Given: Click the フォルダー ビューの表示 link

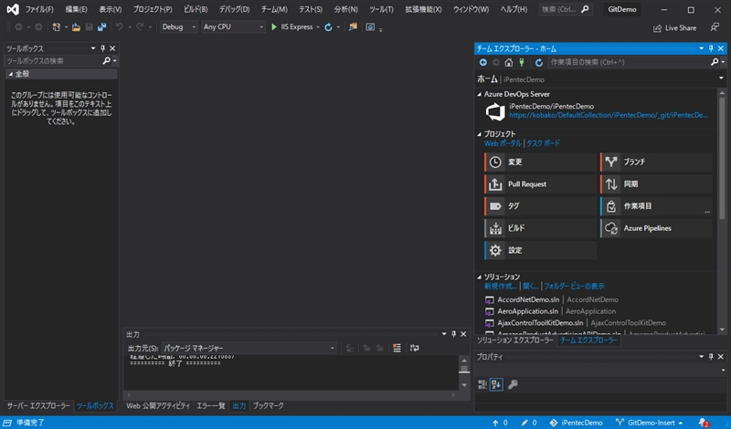Looking at the screenshot, I should 574,286.
